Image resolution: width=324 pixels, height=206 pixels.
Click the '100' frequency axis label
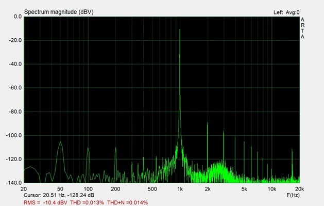(88, 189)
